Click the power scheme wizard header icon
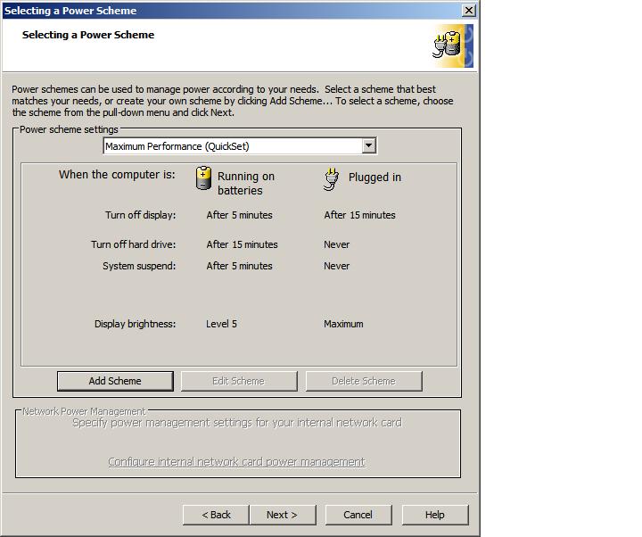The height and width of the screenshot is (537, 642). (x=453, y=45)
